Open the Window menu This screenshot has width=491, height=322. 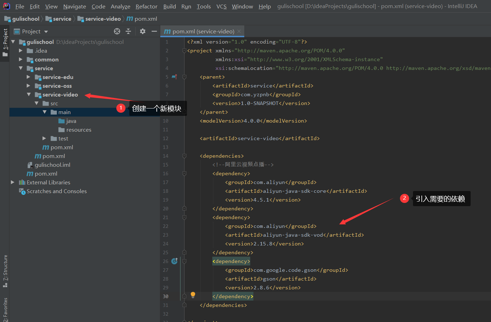(x=242, y=6)
